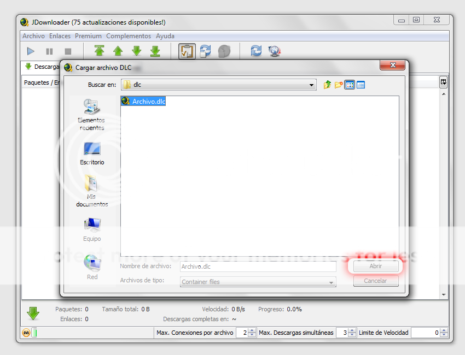Pause downloads using the pause toolbar button
Image resolution: width=465 pixels, height=355 pixels.
[49, 51]
